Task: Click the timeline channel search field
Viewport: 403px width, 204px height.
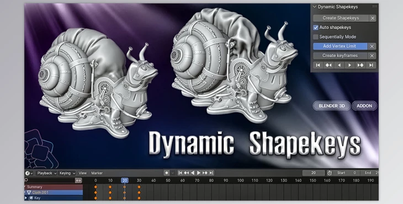Action: click(x=50, y=180)
